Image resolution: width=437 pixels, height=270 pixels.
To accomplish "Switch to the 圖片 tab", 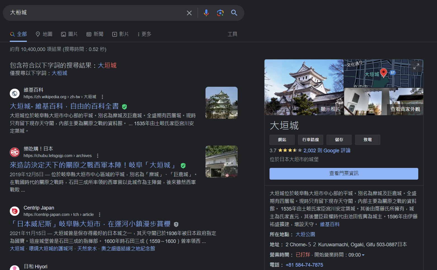I will click(69, 34).
